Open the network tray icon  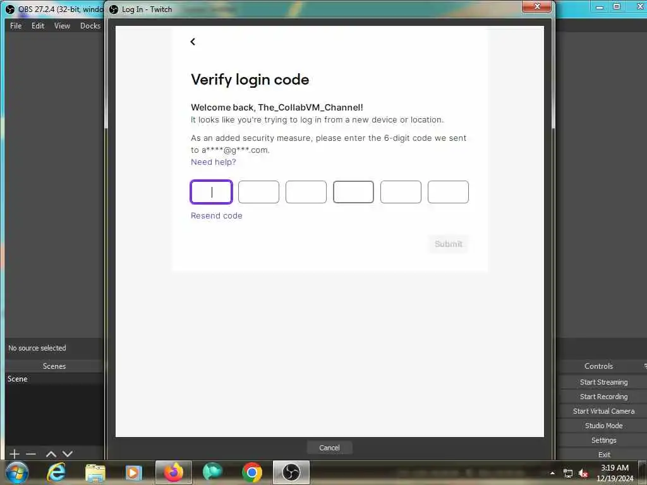click(568, 474)
